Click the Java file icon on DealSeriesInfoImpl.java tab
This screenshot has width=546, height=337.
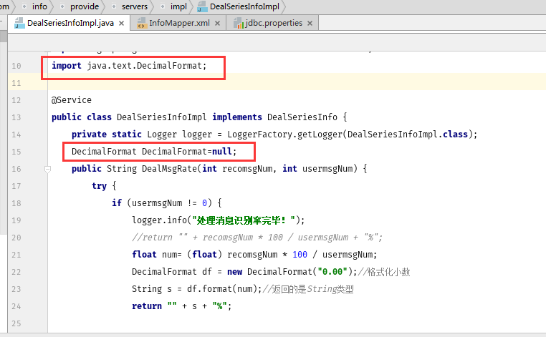(19, 23)
